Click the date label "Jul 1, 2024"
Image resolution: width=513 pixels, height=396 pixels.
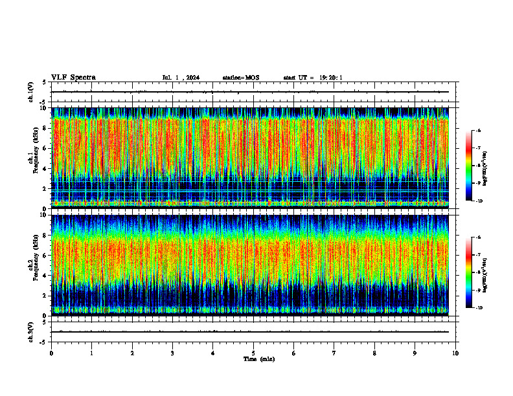[181, 78]
